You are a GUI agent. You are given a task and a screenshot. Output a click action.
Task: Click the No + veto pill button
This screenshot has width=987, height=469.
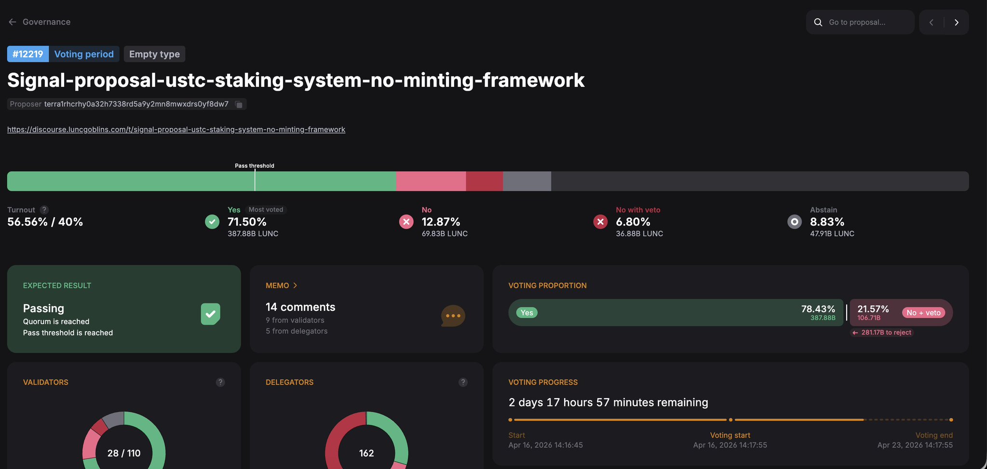click(923, 313)
